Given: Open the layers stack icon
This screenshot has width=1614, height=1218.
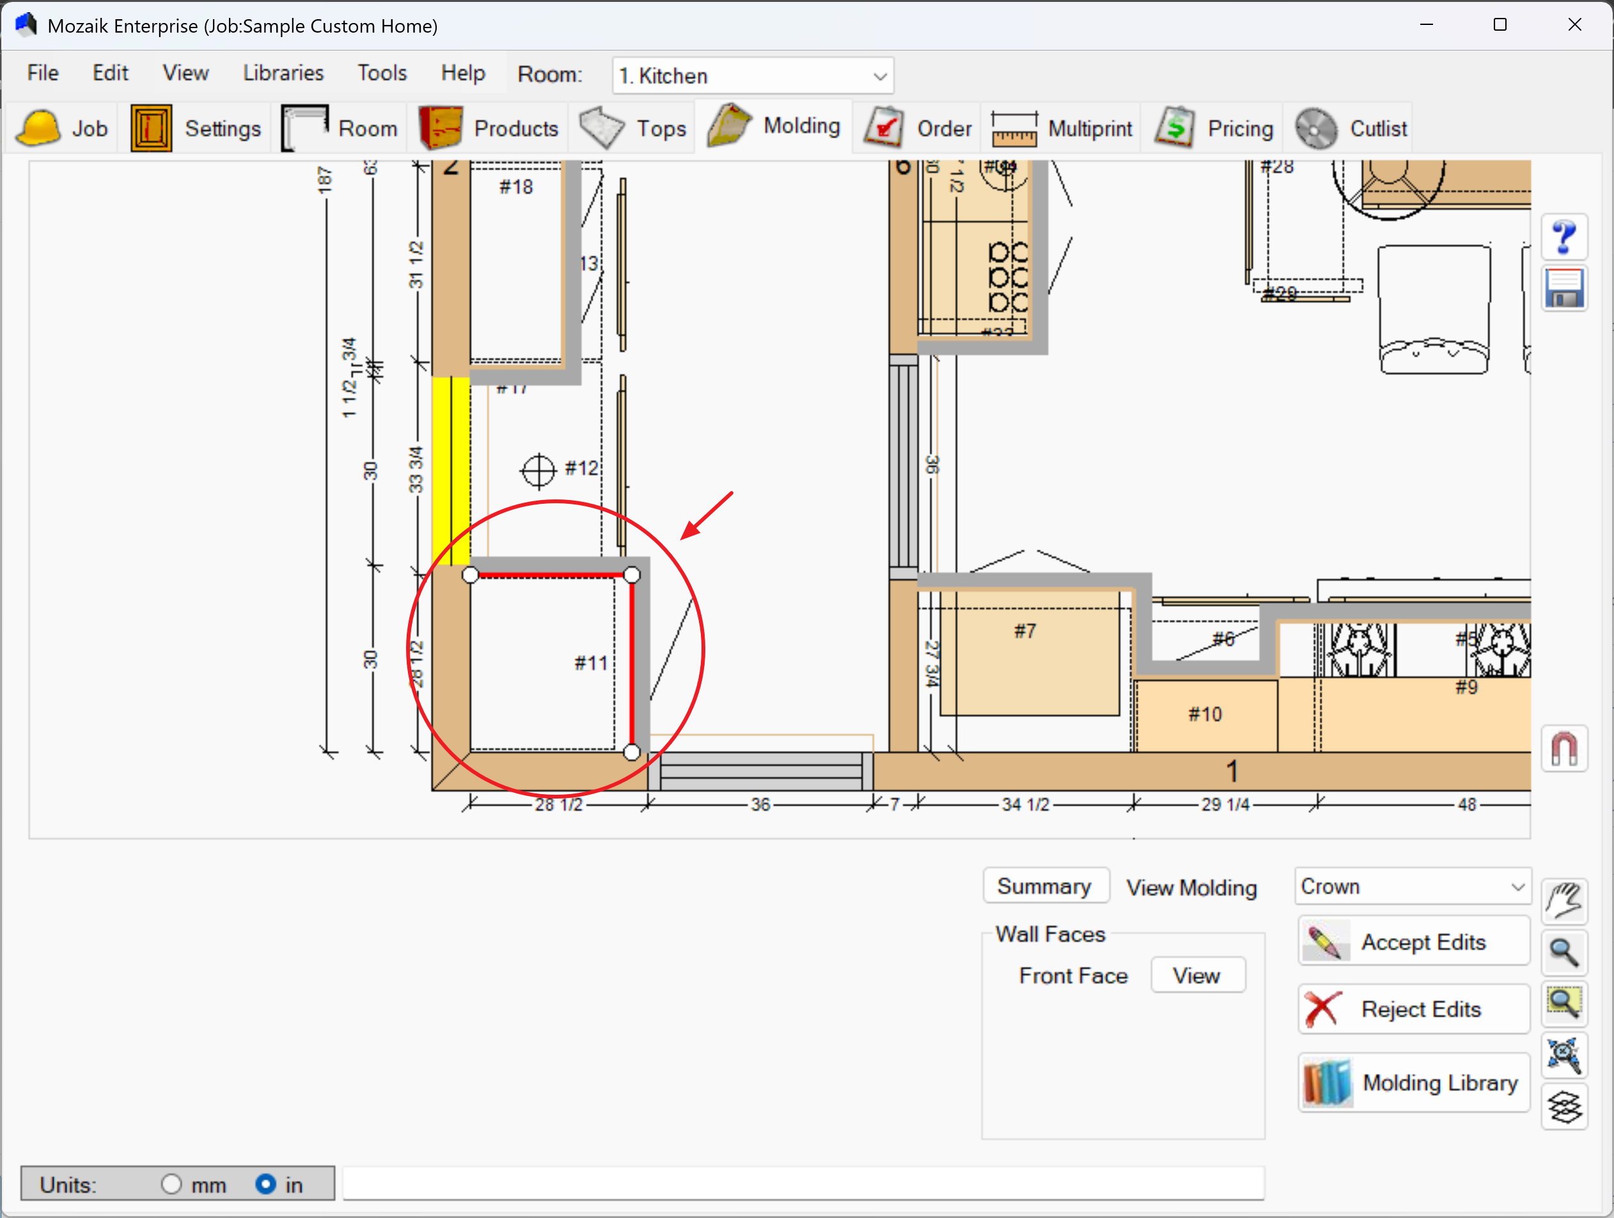Looking at the screenshot, I should click(1563, 1106).
